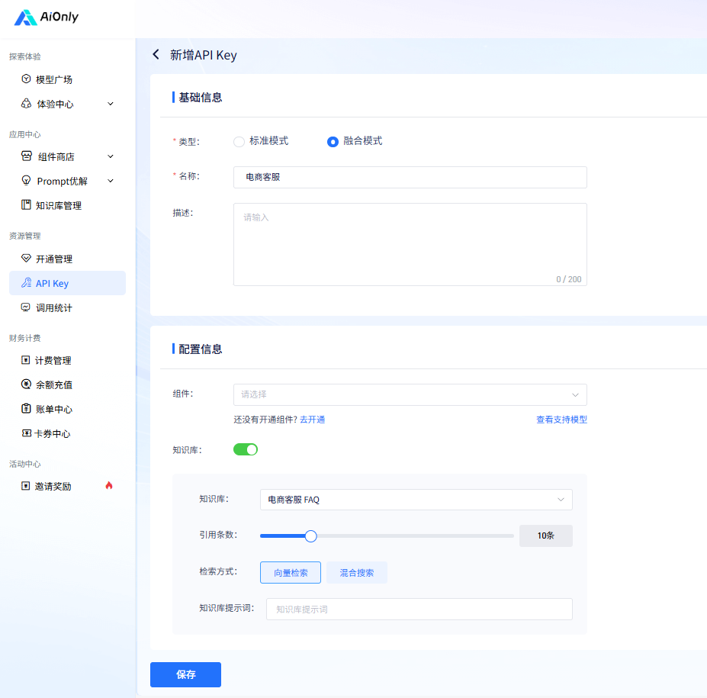Screen dimensions: 707x698
Task: Click the red flame icon beside 邀请奖励
Action: [x=108, y=486]
